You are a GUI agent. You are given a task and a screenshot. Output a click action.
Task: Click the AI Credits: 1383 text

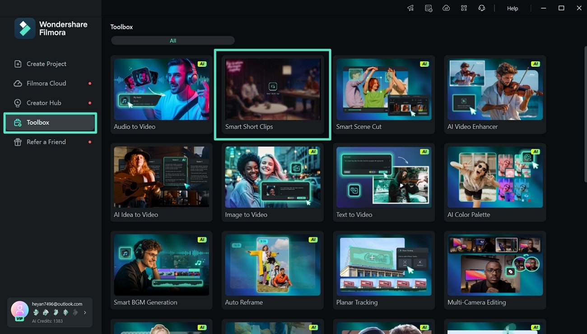click(x=47, y=321)
